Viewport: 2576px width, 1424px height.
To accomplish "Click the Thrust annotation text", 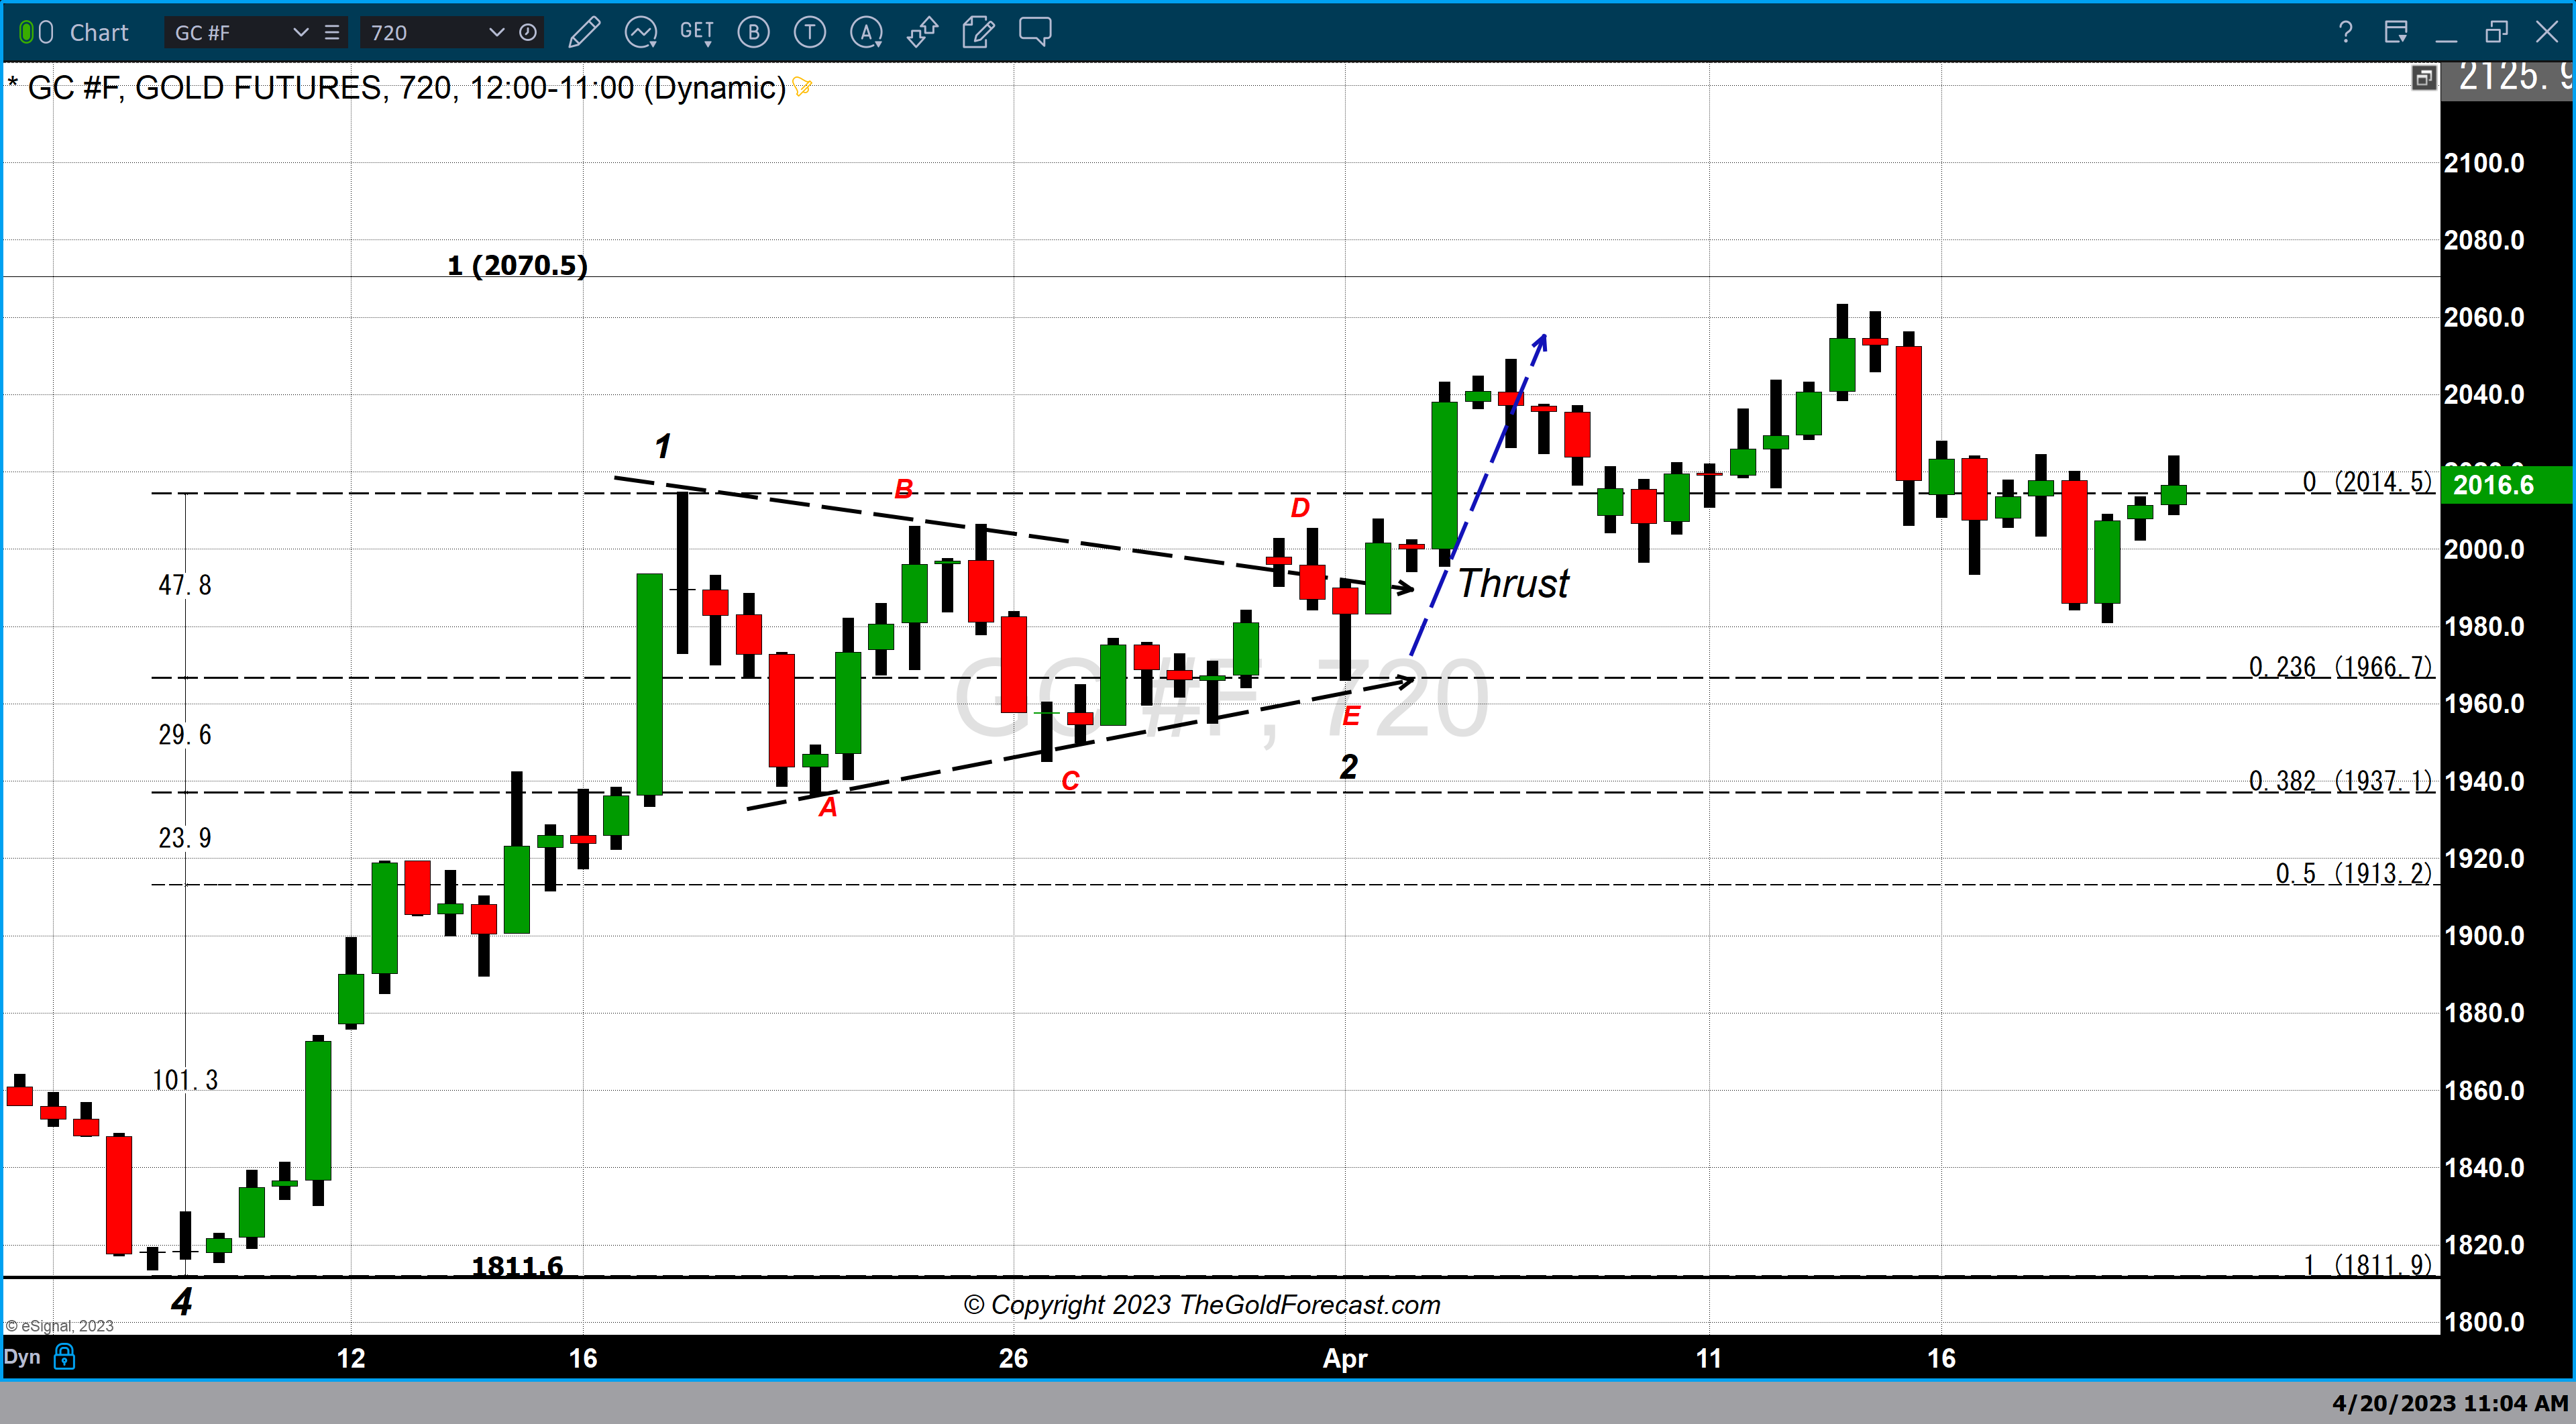I will pyautogui.click(x=1513, y=583).
